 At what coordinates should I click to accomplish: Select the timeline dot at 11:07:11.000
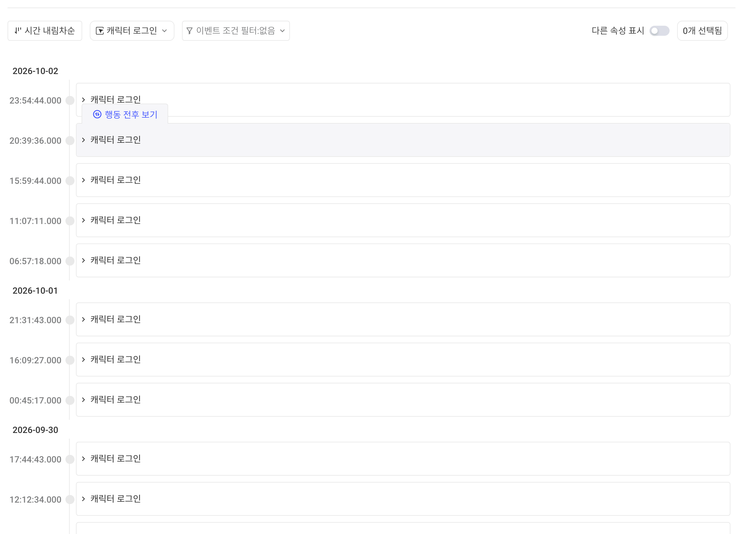(70, 221)
